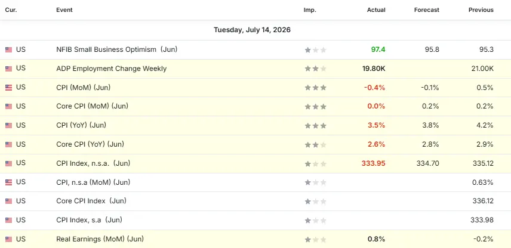Click importance stars for CPI Index, n.s.a.
511x248 pixels.
(315, 163)
